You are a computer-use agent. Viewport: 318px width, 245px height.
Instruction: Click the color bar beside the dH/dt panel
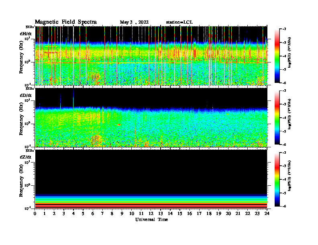pos(277,56)
